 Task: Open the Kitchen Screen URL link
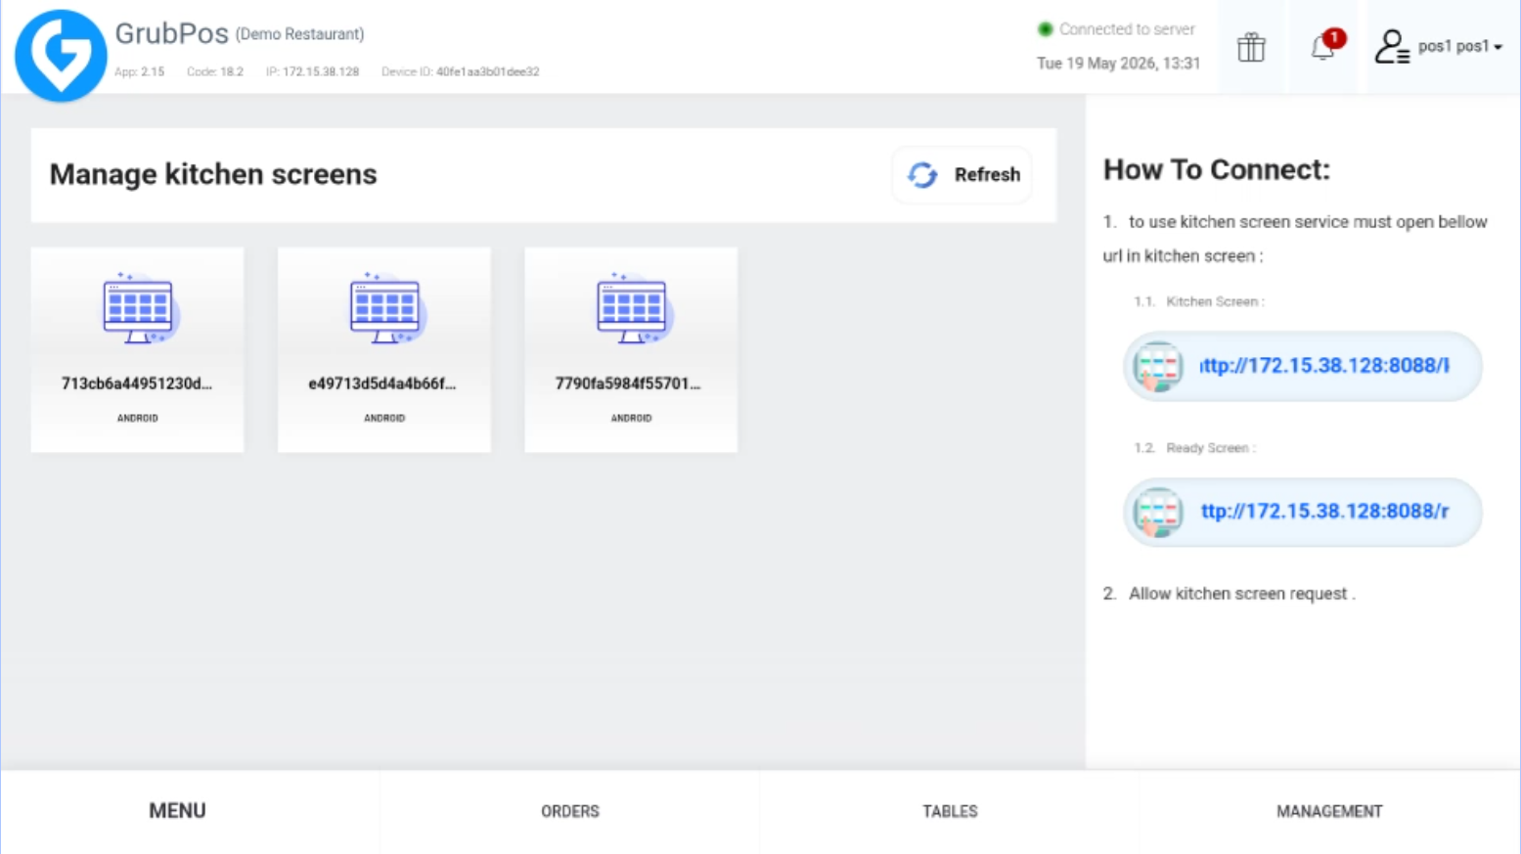click(x=1324, y=366)
